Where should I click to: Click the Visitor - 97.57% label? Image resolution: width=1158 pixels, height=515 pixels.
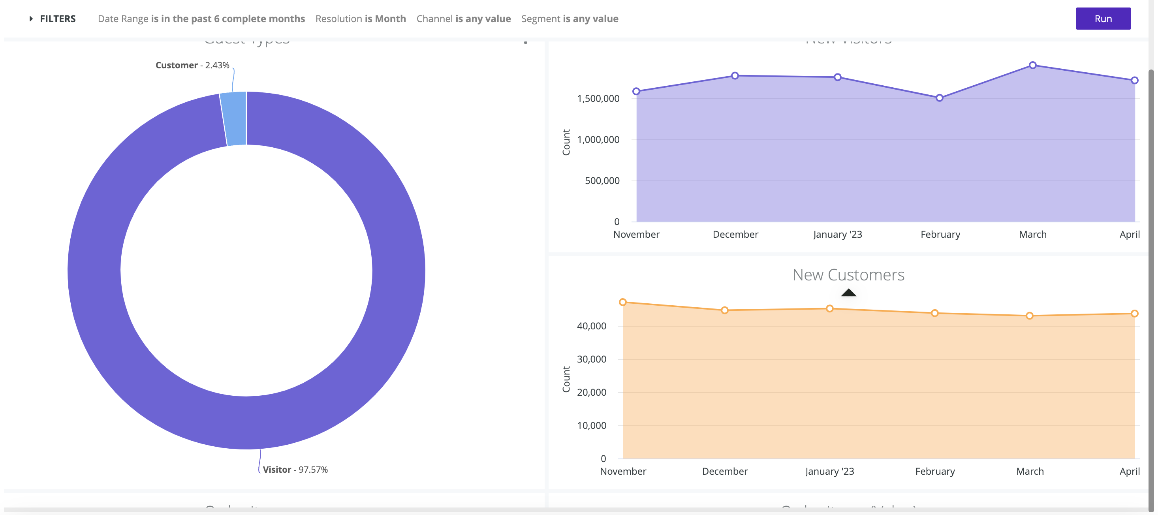pos(295,469)
